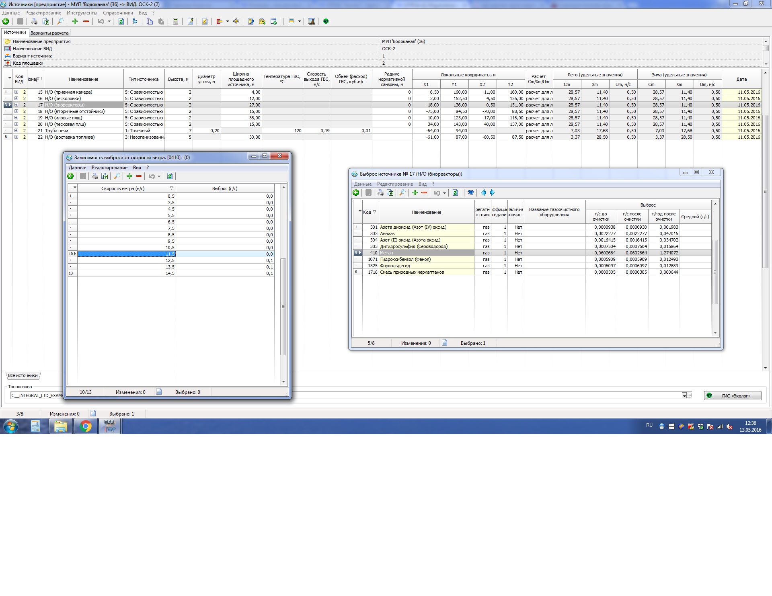Image resolution: width=772 pixels, height=596 pixels.
Task: Click previous source blue left arrow
Action: pos(483,193)
